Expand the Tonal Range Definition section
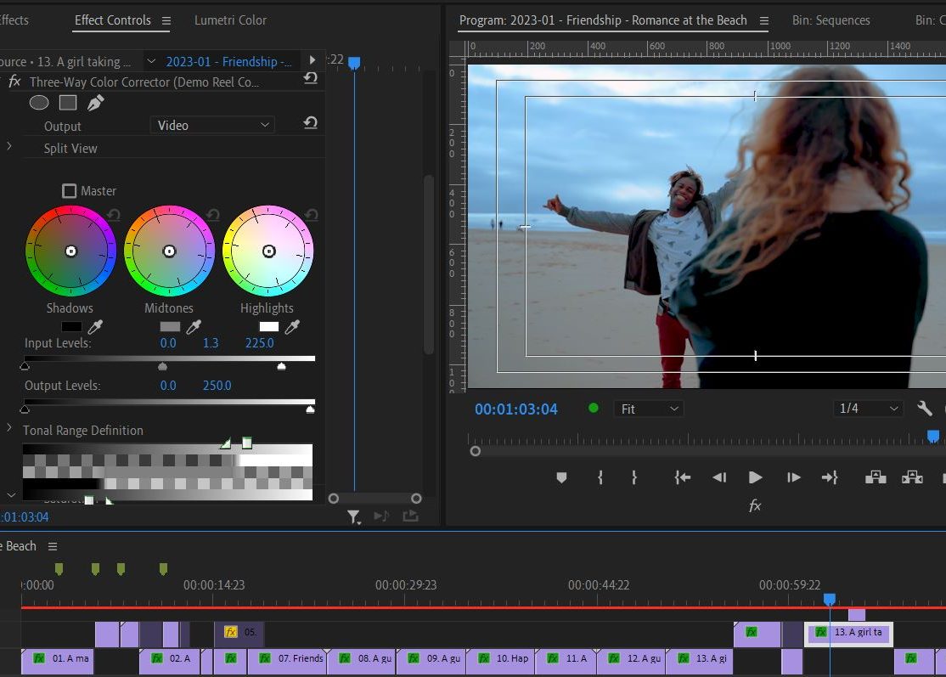The width and height of the screenshot is (946, 677). tap(9, 428)
